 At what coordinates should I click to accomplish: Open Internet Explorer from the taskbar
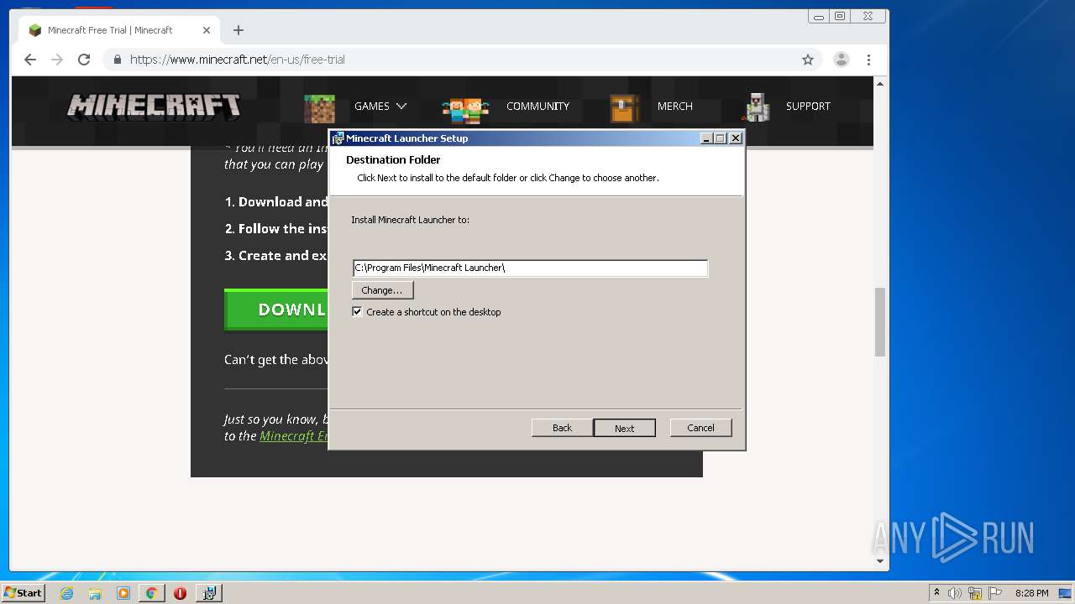67,593
